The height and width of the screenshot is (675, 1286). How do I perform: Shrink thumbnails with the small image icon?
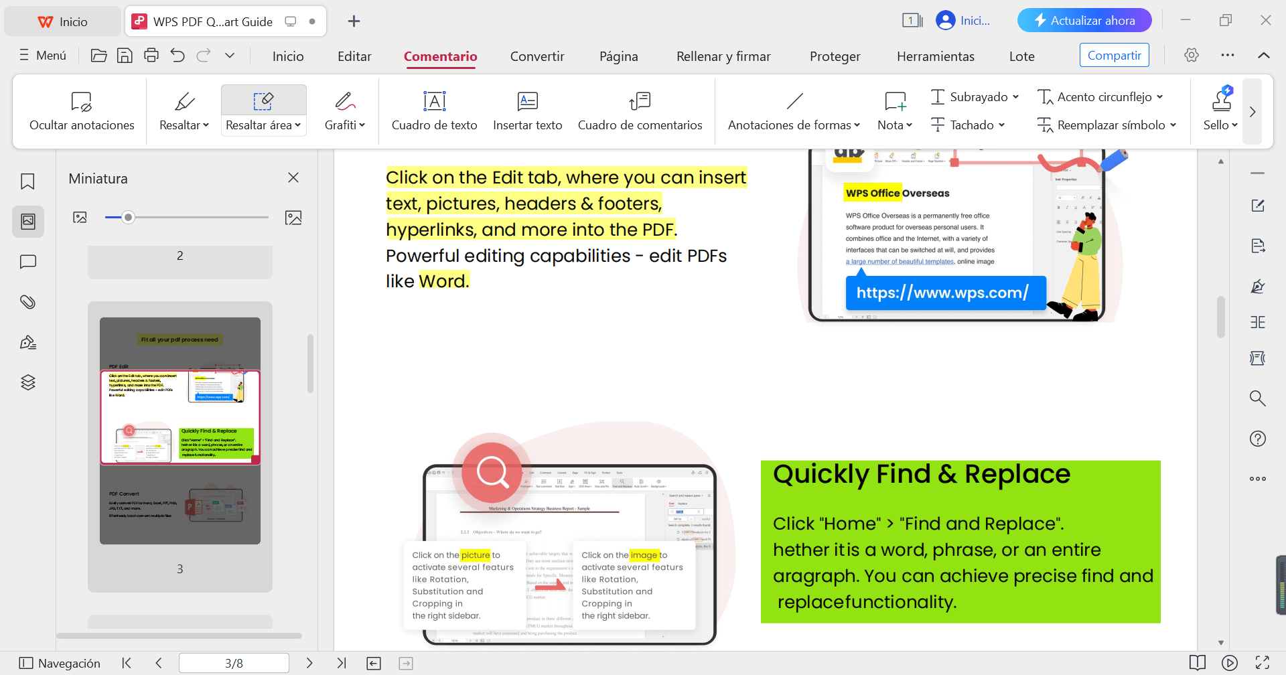coord(80,217)
